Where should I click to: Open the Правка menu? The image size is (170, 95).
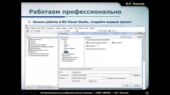point(33,28)
